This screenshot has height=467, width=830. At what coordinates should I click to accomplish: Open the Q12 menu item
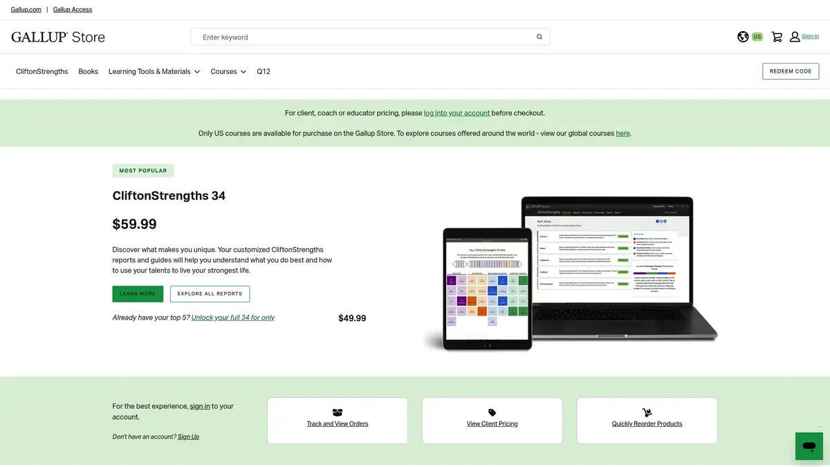[264, 71]
